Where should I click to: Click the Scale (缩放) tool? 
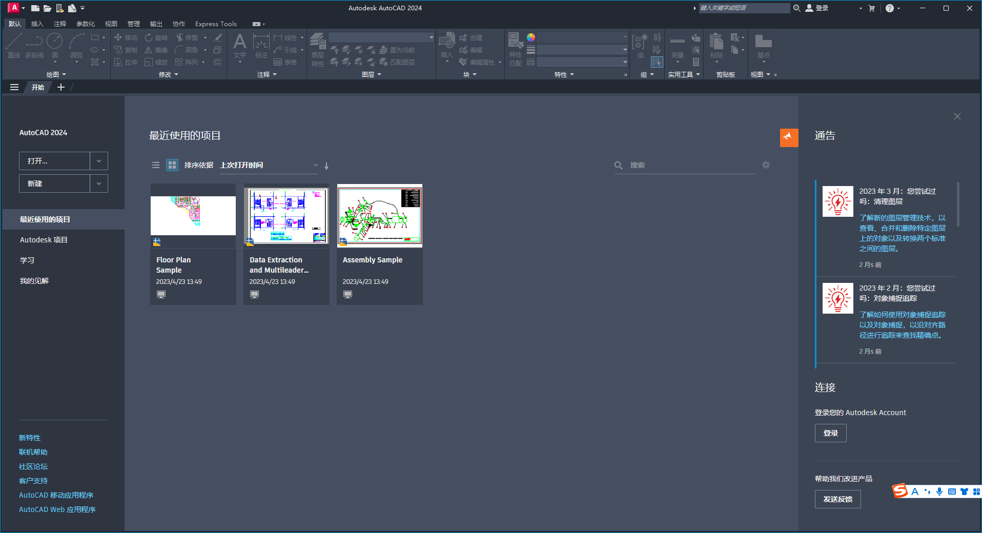(156, 62)
